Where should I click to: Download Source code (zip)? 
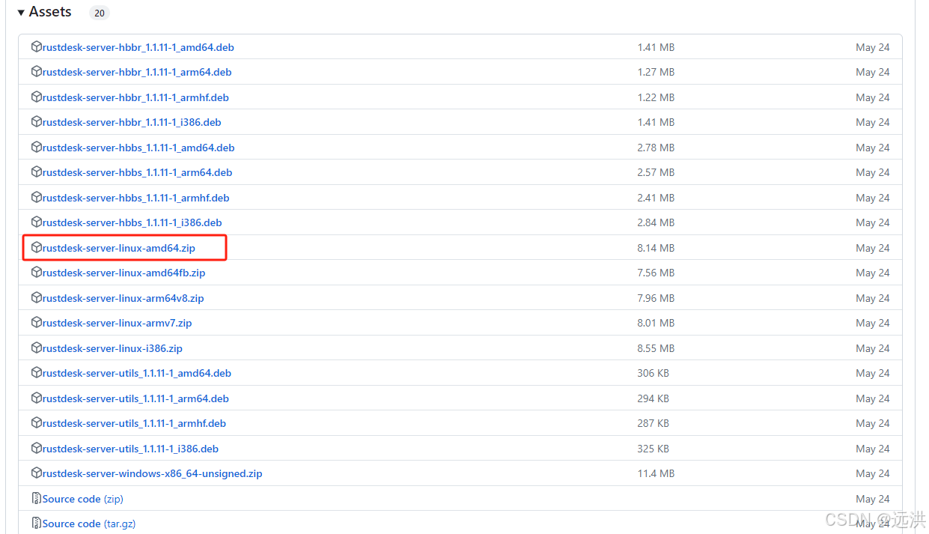[83, 499]
